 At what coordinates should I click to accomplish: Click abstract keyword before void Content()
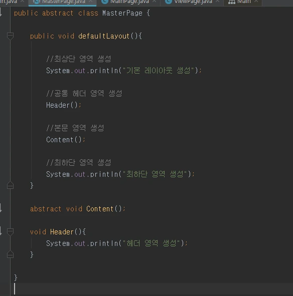pos(46,209)
